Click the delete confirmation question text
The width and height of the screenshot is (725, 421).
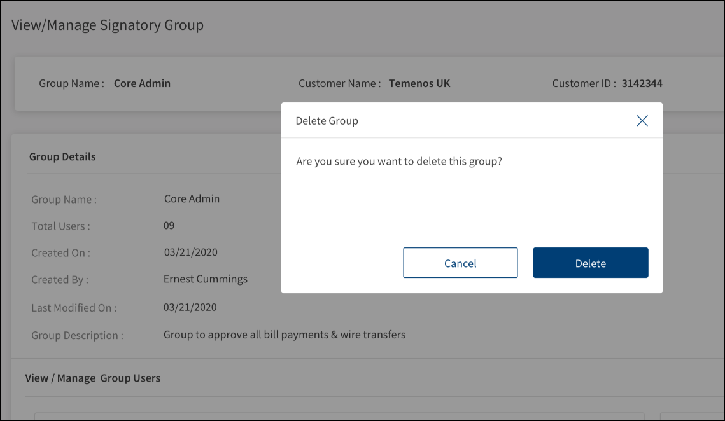[399, 162]
